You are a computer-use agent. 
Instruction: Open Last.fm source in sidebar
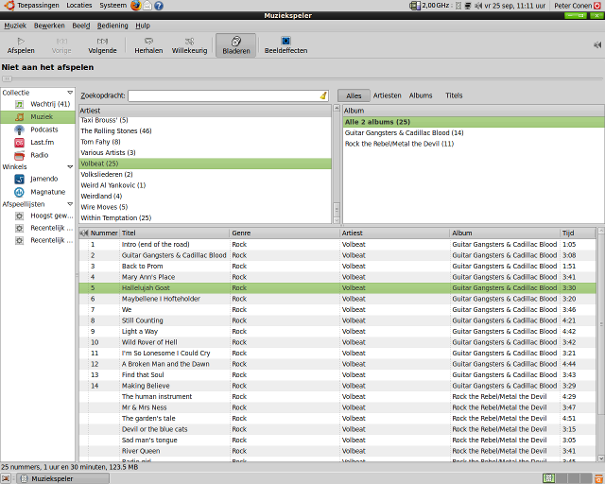(38, 143)
